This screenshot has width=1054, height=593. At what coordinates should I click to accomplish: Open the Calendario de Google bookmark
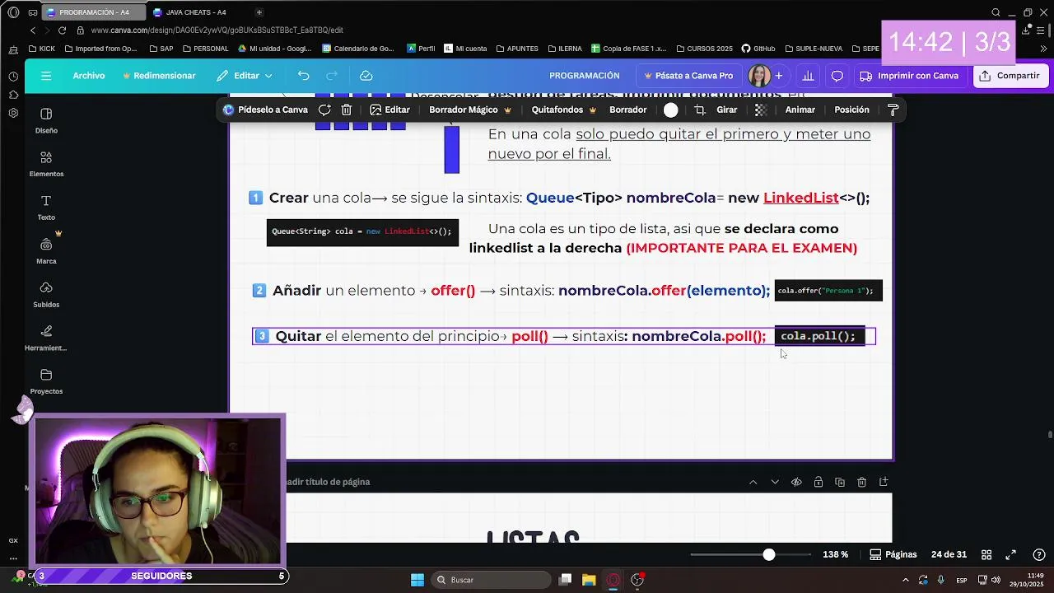click(358, 49)
